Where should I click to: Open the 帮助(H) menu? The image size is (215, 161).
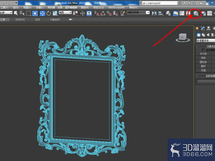pyautogui.click(x=133, y=8)
